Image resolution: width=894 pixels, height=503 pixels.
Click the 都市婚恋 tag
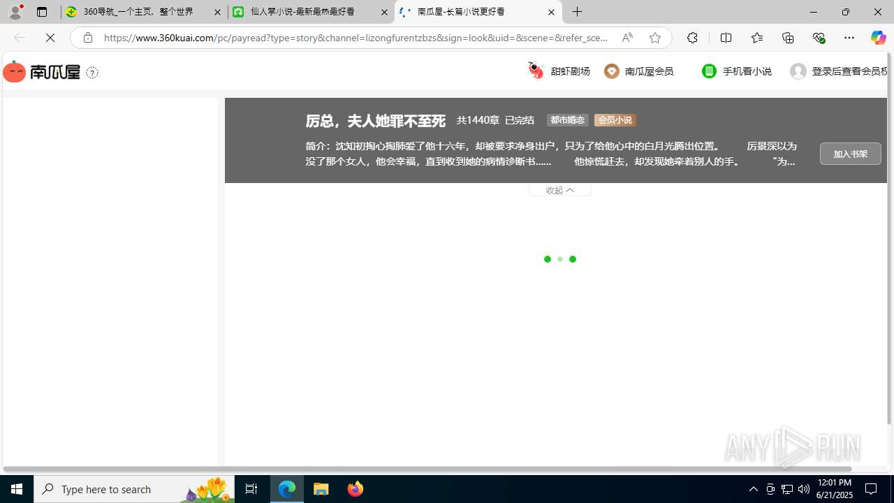pyautogui.click(x=567, y=120)
